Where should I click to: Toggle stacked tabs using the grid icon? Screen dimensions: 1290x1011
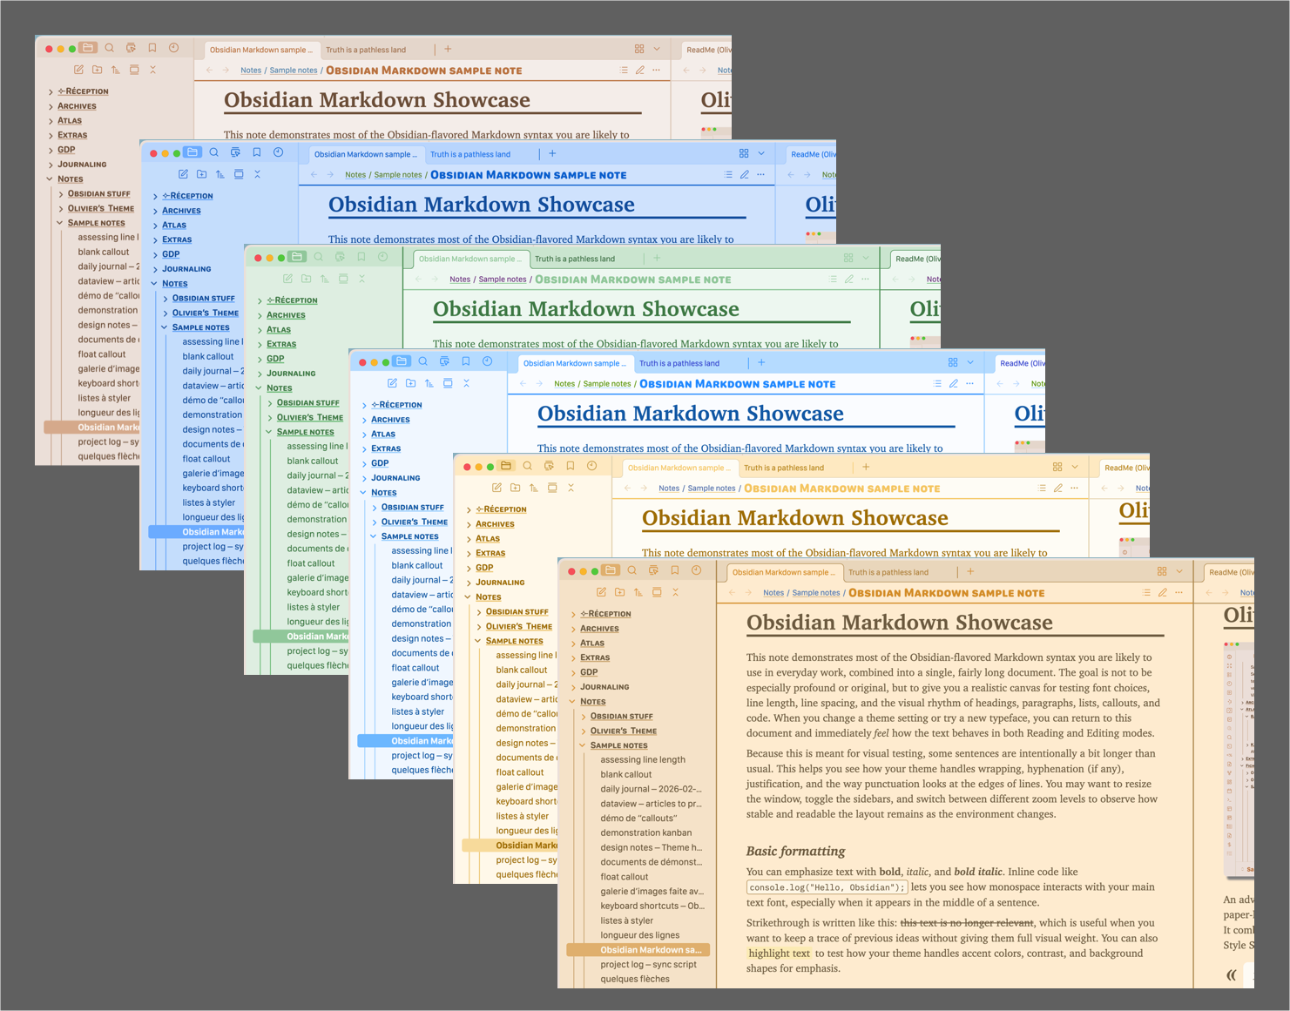point(1164,571)
